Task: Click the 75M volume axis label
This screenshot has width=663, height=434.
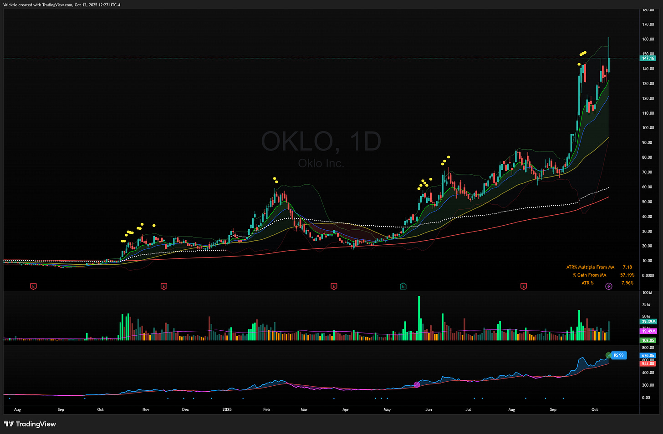Action: (647, 304)
